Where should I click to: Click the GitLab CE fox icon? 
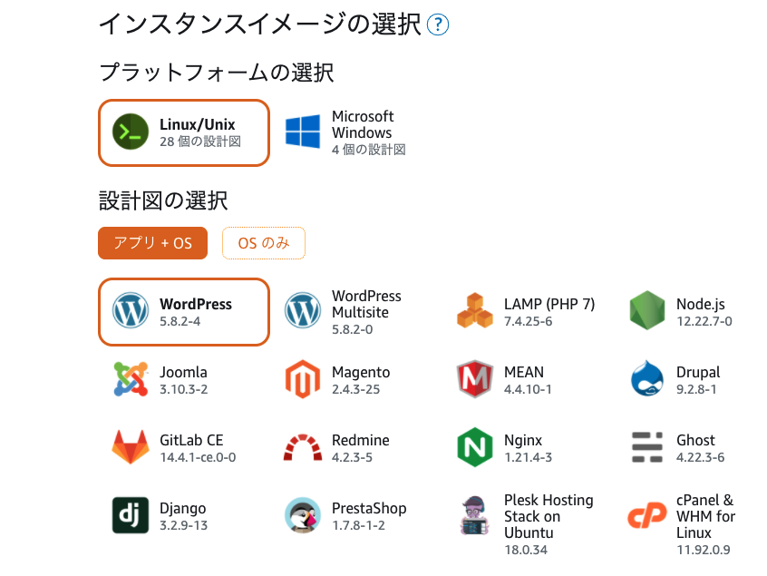pyautogui.click(x=131, y=447)
